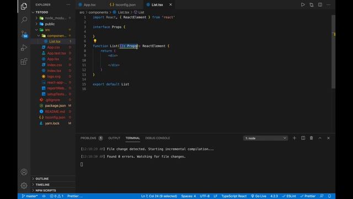Open package.json in the file tree
This screenshot has height=199, width=353.
click(53, 106)
